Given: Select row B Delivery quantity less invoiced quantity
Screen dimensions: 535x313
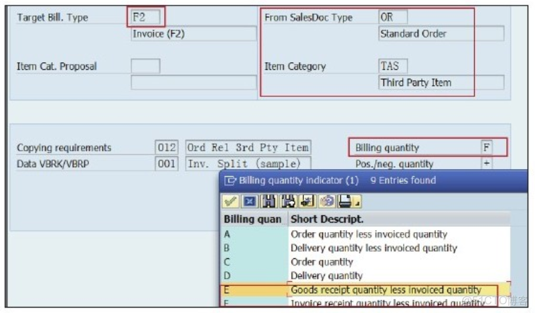Looking at the screenshot, I should click(x=366, y=248).
